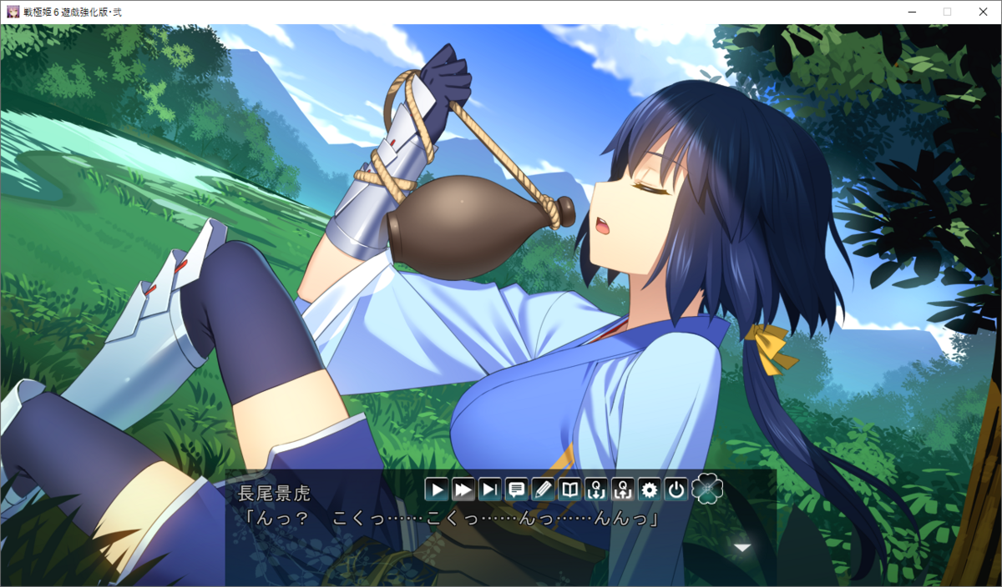The height and width of the screenshot is (587, 1002).
Task: Click the white advance-text arrow
Action: pos(741,548)
